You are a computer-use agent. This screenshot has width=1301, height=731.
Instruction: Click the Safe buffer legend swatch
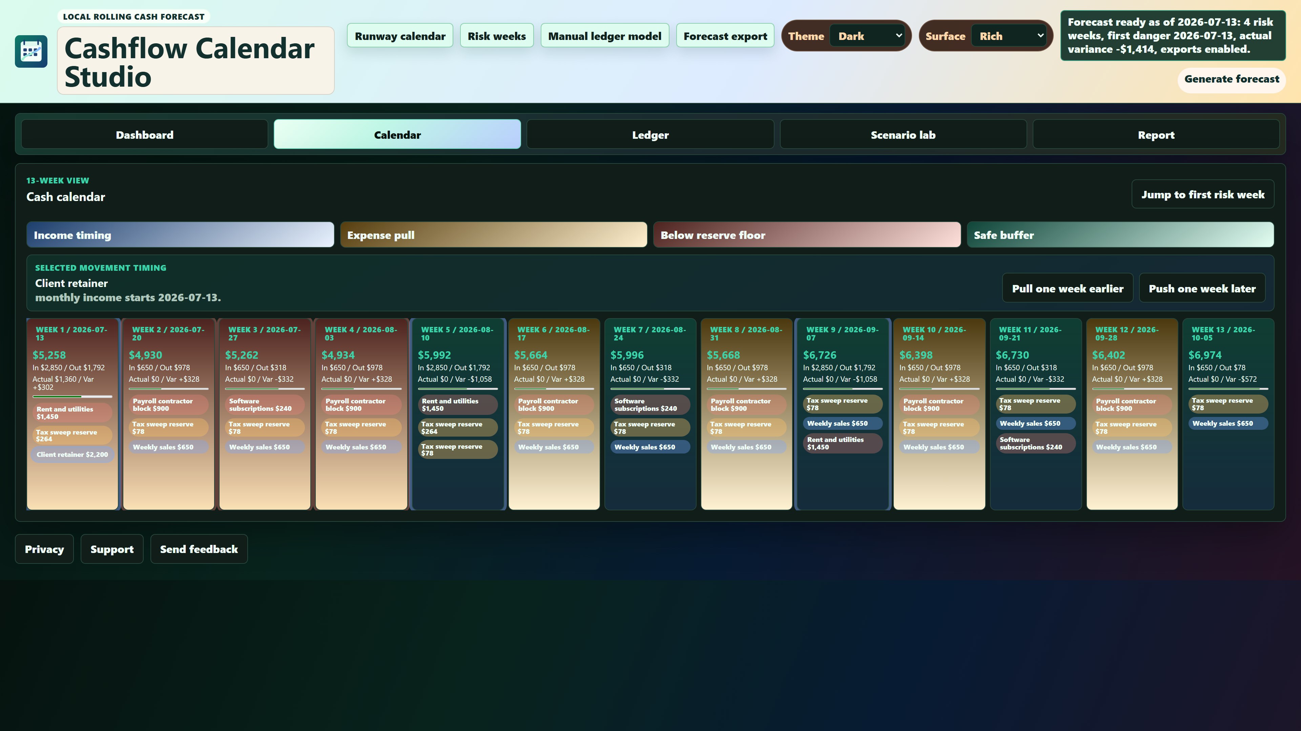(x=1120, y=235)
